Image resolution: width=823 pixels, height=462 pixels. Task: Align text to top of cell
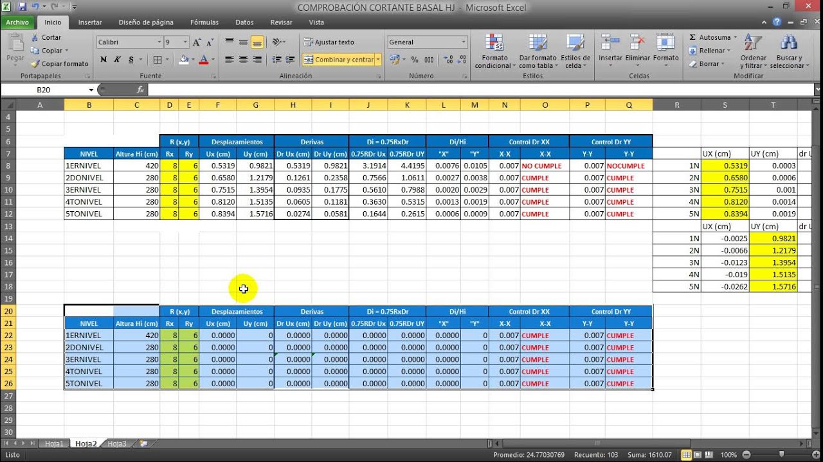230,42
